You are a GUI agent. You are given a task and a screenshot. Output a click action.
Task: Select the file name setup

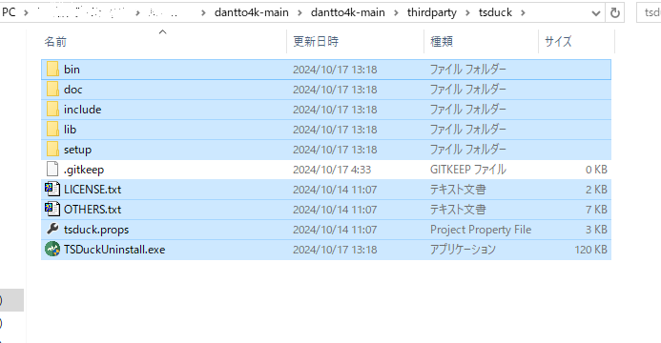(77, 150)
